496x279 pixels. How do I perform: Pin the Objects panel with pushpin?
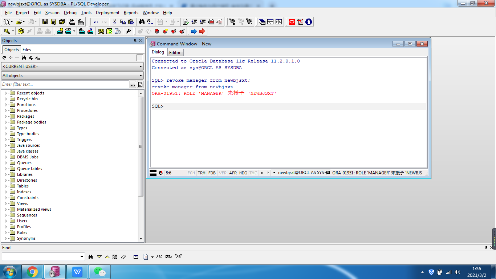pyautogui.click(x=135, y=41)
